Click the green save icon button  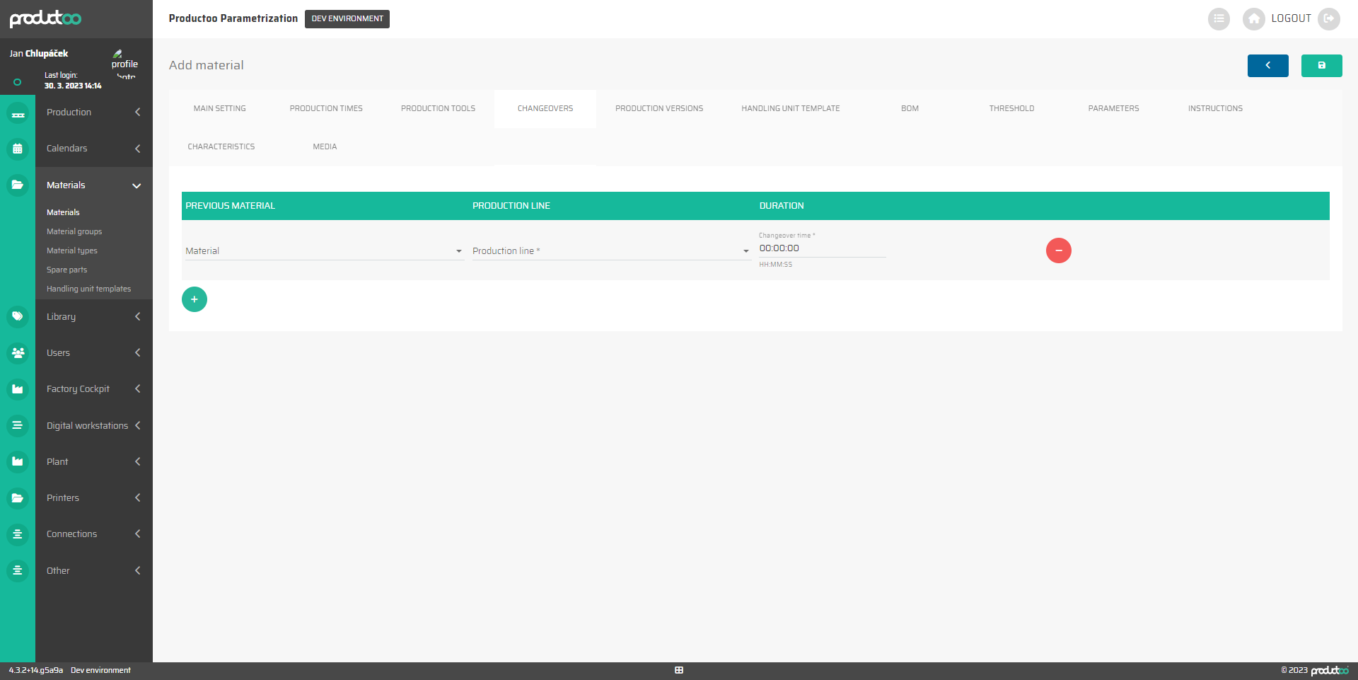tap(1321, 65)
